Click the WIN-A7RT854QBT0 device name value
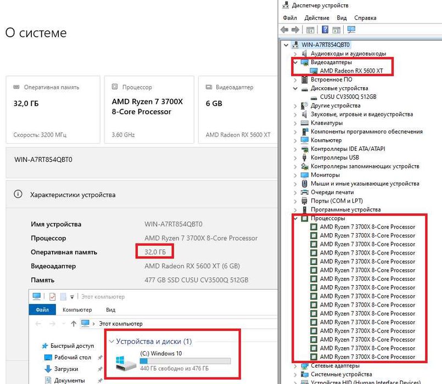 174,224
